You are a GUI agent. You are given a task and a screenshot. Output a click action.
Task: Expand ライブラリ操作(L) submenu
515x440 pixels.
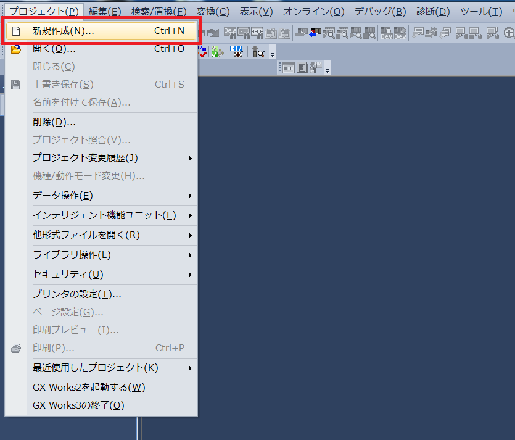101,255
